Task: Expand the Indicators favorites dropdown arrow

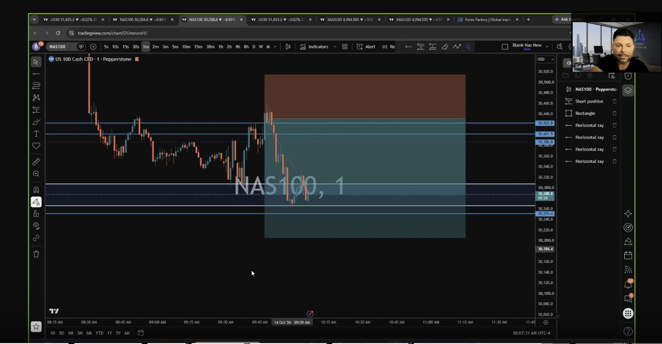Action: click(335, 47)
